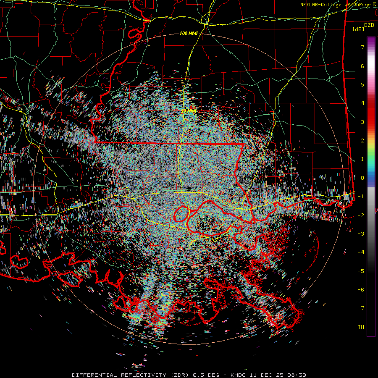The image size is (378, 378).
Task: Click the Differential Reflectivity (ZDR) caption line
Action: pyautogui.click(x=189, y=375)
